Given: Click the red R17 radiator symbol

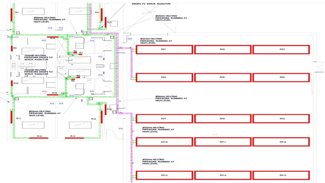Looking at the screenshot, I should click(x=105, y=22).
